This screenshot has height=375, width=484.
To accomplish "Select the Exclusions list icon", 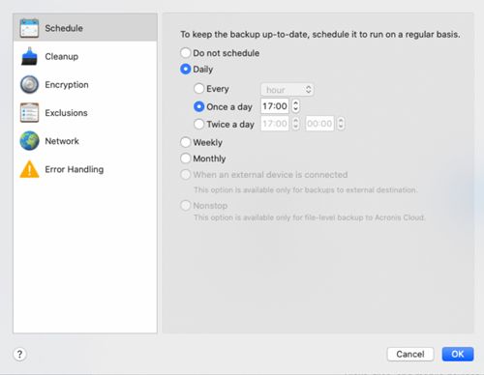I will [x=29, y=113].
